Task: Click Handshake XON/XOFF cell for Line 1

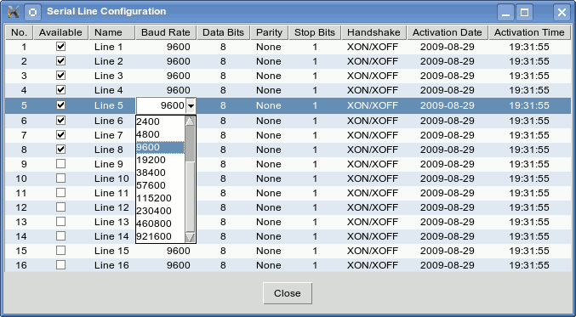Action: click(x=374, y=47)
